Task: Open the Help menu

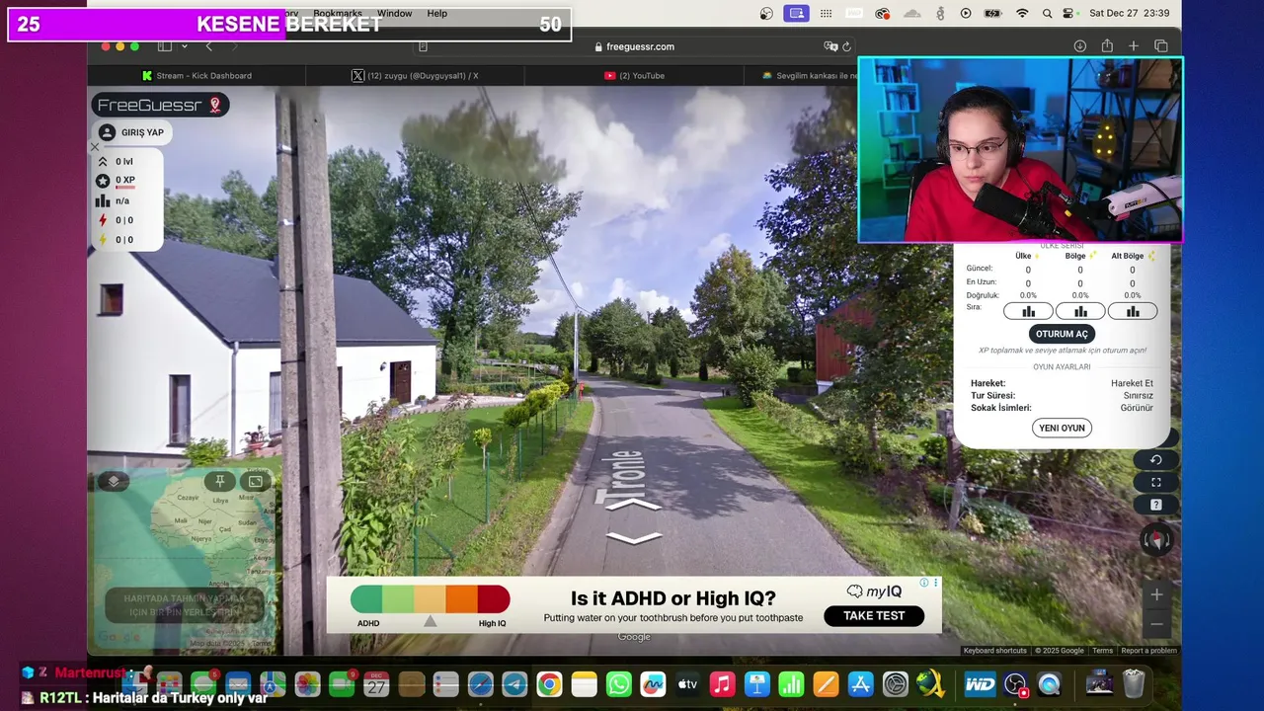Action: coord(437,13)
